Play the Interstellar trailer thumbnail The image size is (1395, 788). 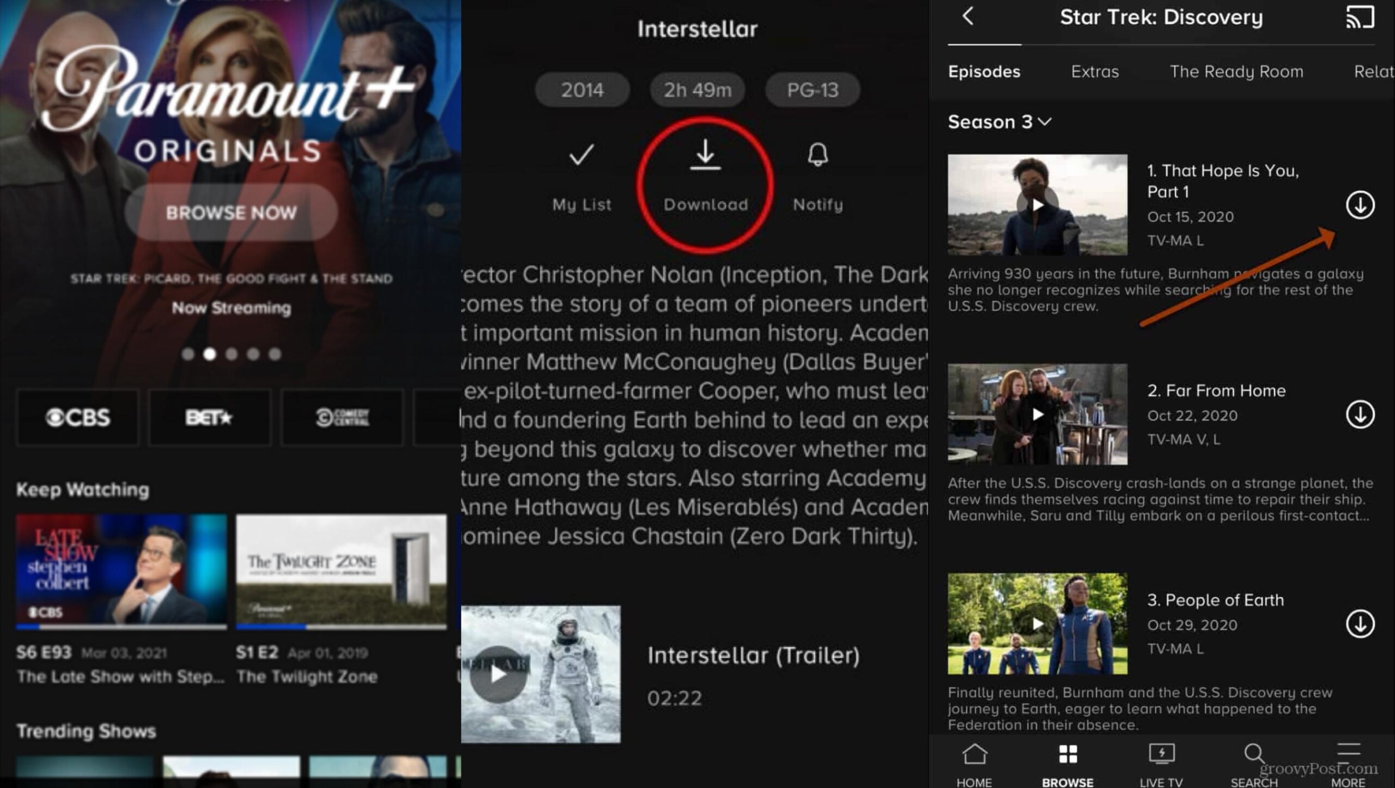(541, 674)
